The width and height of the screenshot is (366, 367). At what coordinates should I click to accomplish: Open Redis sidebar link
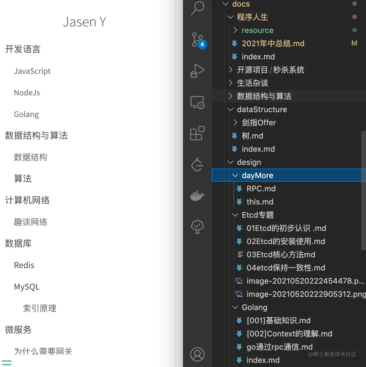coord(24,265)
